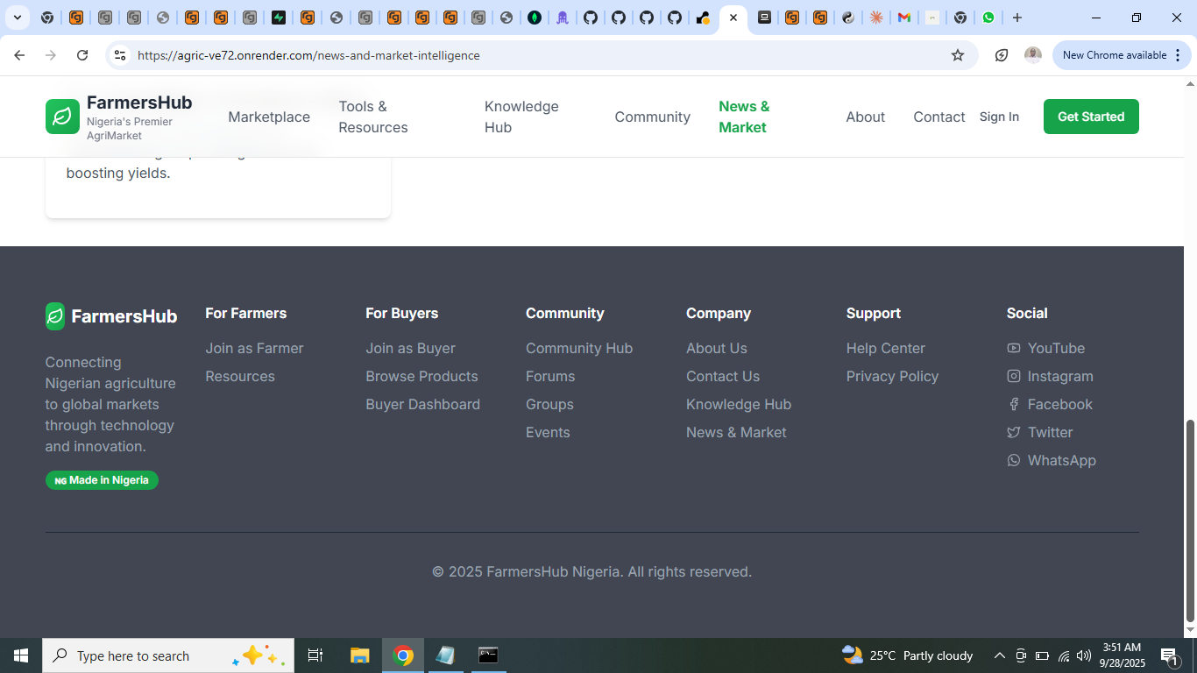Bookmark this page with the star icon
This screenshot has width=1197, height=673.
[958, 55]
